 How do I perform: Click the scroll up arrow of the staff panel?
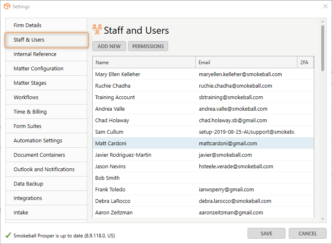pos(323,21)
